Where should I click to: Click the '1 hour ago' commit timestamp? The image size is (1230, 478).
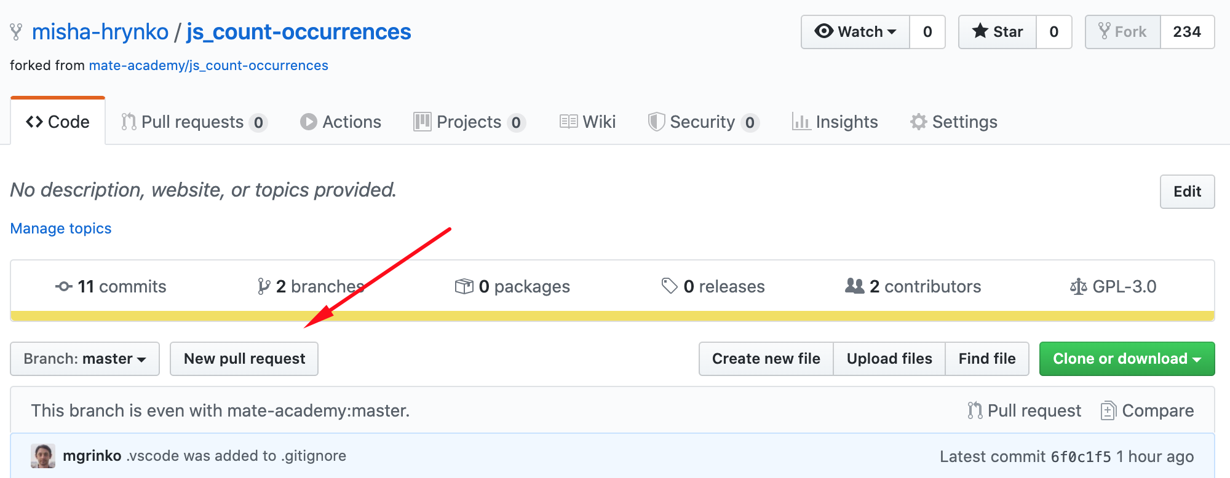(x=1155, y=456)
